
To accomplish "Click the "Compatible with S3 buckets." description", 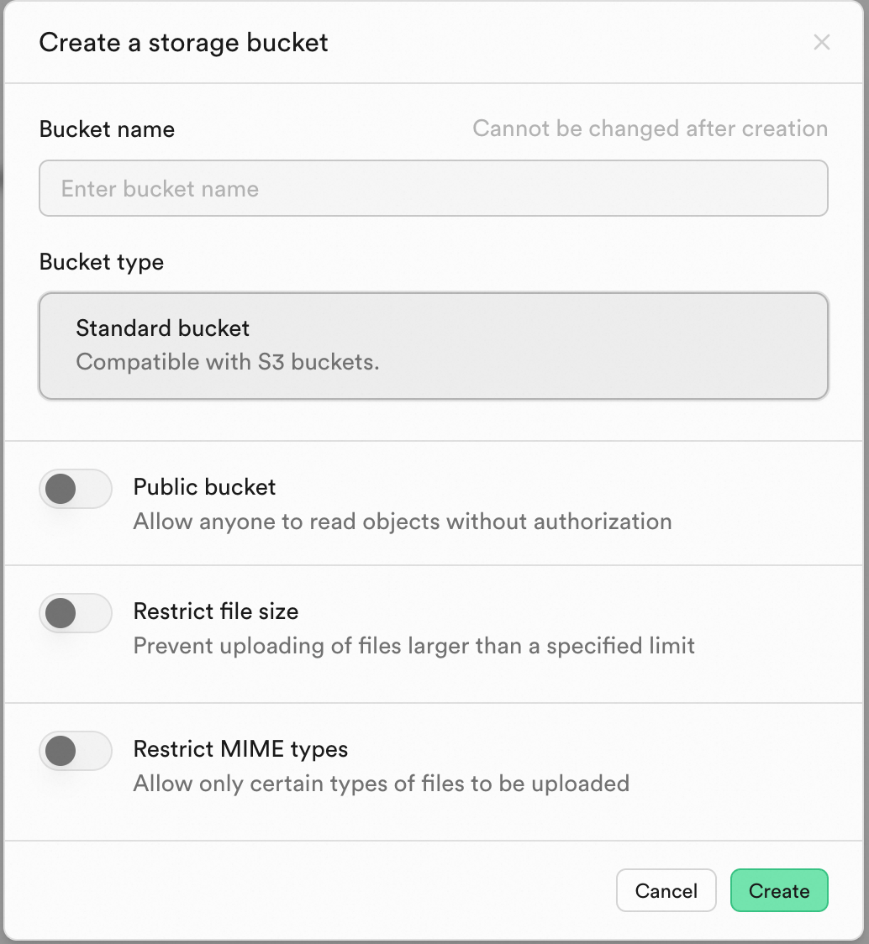I will (x=227, y=362).
